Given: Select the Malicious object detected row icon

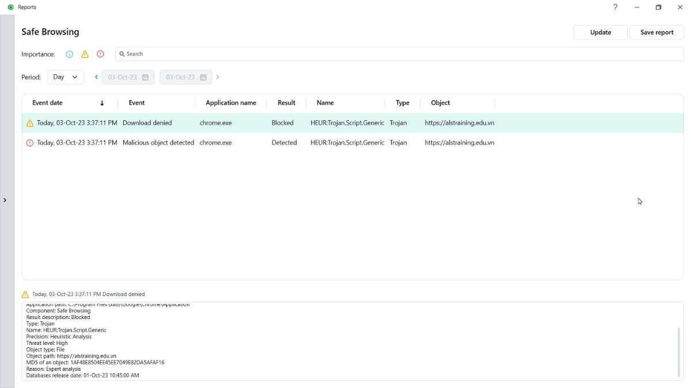Looking at the screenshot, I should [30, 143].
